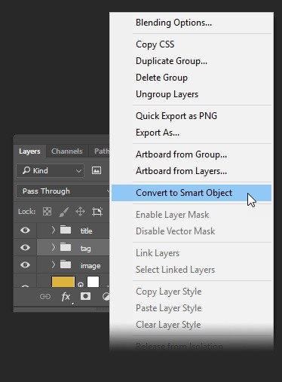The image size is (282, 382).
Task: Click the link layers chain icon
Action: click(x=45, y=297)
